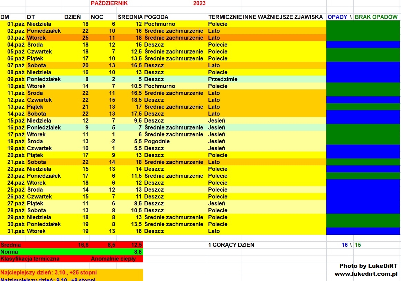Click the Najcieplejszy dzień summary line
The image size is (401, 281).
48,272
